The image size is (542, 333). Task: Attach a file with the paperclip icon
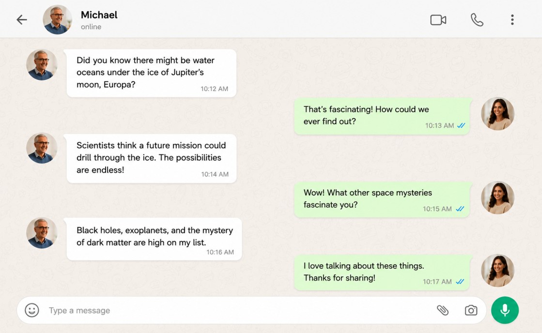click(442, 310)
